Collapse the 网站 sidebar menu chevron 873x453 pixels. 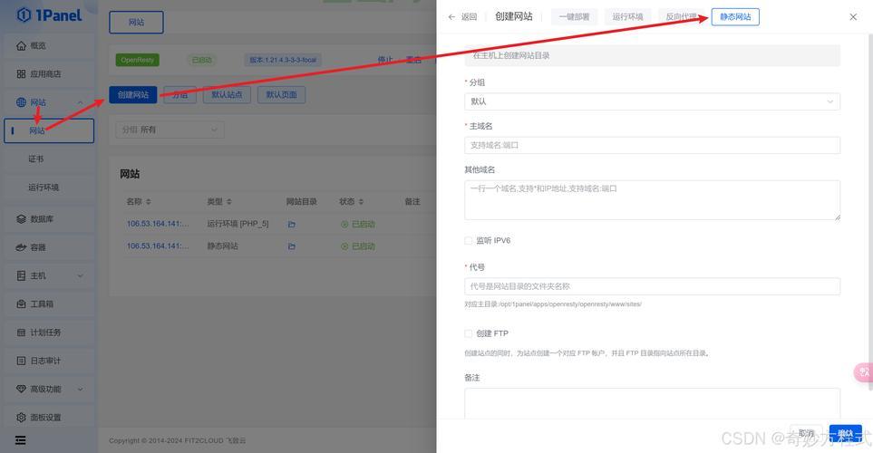click(80, 102)
